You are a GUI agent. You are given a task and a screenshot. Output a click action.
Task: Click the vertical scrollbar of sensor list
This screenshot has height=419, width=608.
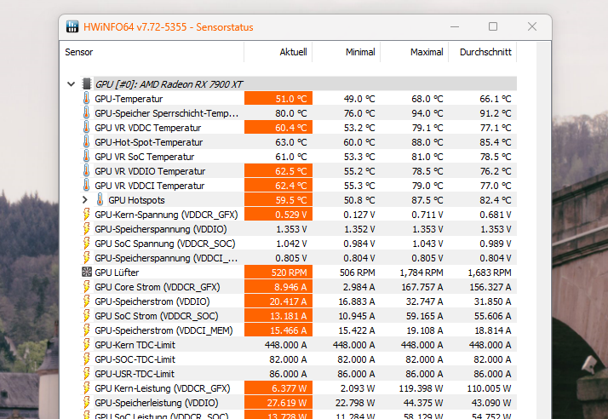[543, 231]
